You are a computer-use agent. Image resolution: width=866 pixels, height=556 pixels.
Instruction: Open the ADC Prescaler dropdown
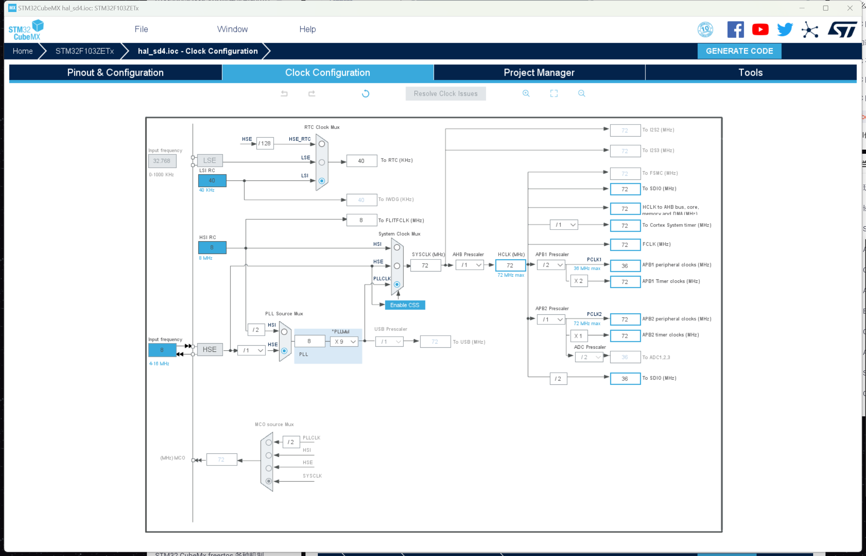pyautogui.click(x=589, y=357)
